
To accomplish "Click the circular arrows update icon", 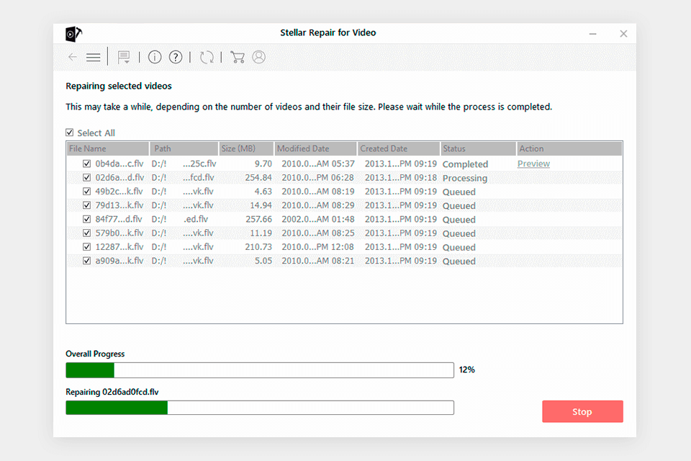I will [x=207, y=57].
